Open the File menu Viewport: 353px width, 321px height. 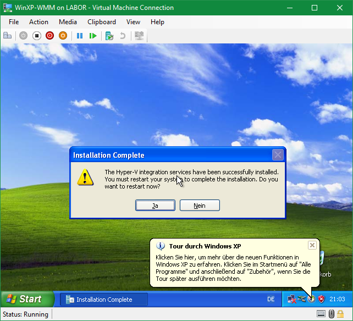pos(14,22)
